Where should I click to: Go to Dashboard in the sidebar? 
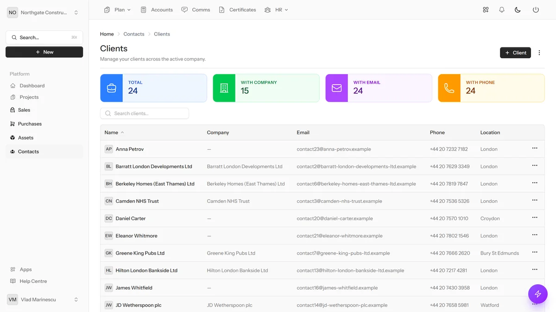tap(32, 86)
